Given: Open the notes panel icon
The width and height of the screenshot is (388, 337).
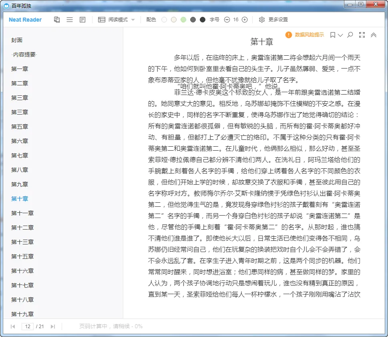Looking at the screenshot, I should (82, 20).
